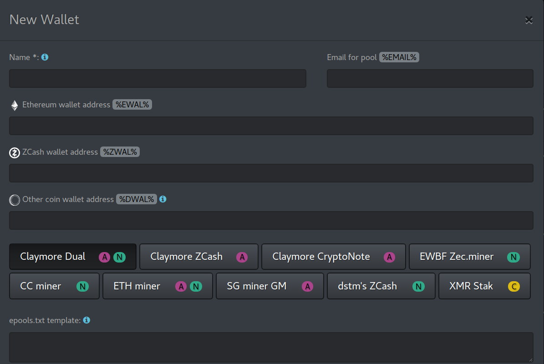Click info icon next to epools.txt template
This screenshot has height=364, width=544.
[x=87, y=320]
